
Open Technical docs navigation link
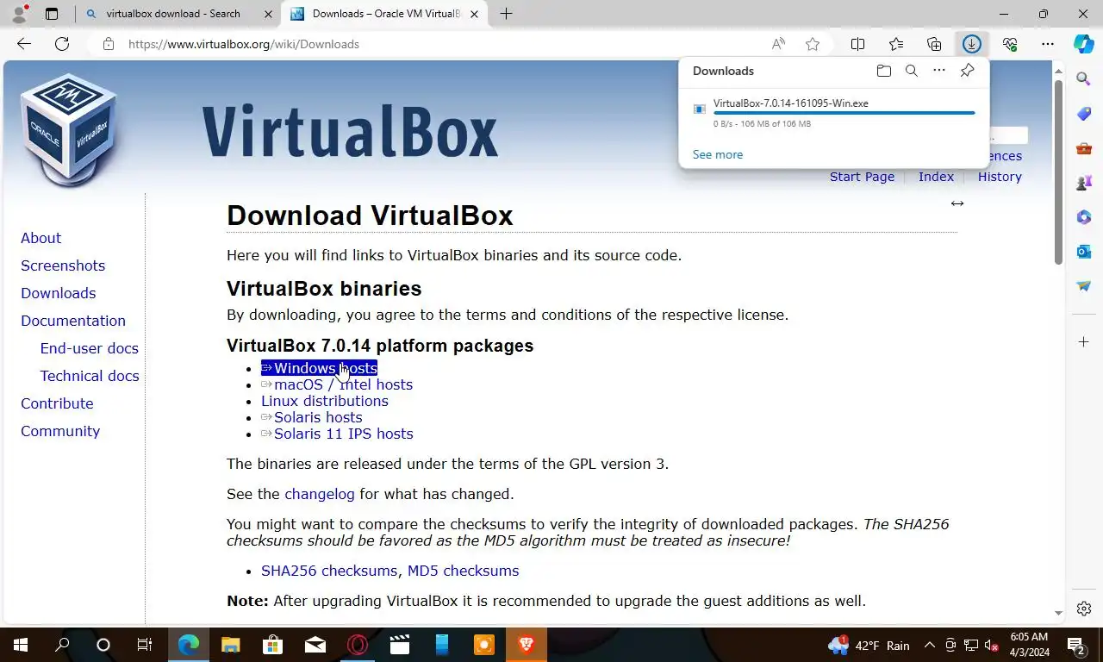point(90,376)
